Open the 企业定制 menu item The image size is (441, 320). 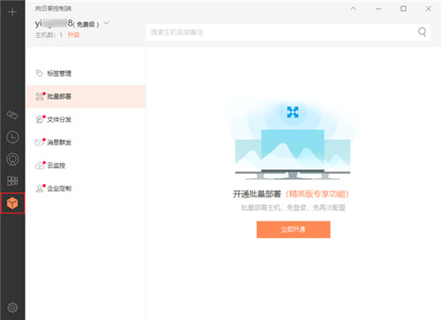coord(86,188)
